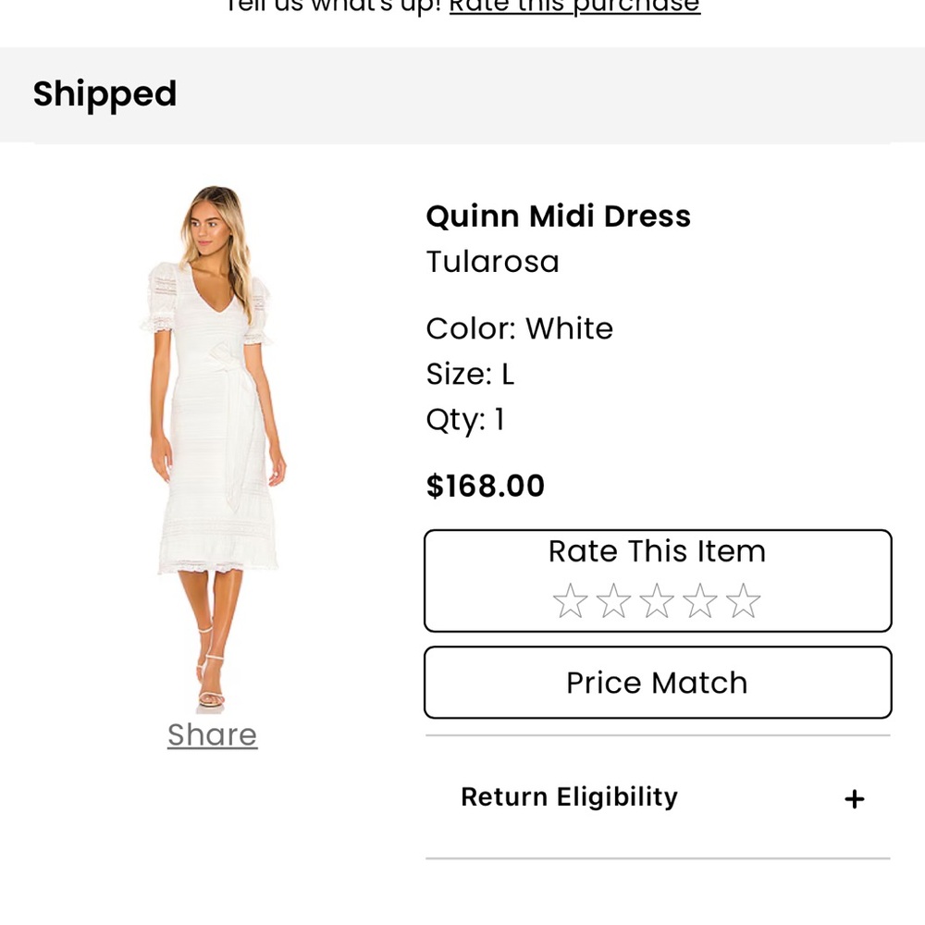View the Quinn Midi Dress product page

click(x=558, y=216)
